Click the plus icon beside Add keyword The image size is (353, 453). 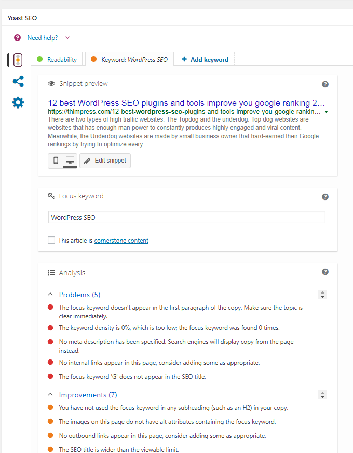coord(184,59)
